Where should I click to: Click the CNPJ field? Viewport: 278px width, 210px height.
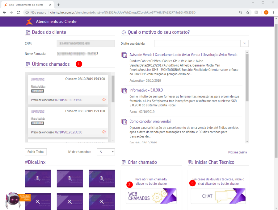86,43
